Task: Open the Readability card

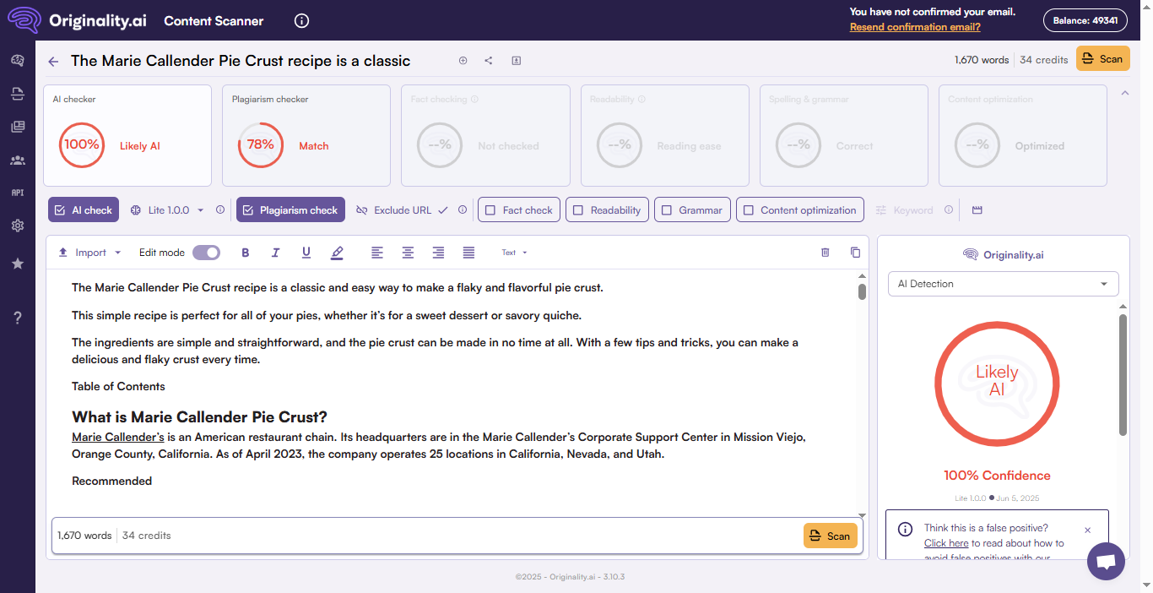Action: 665,135
